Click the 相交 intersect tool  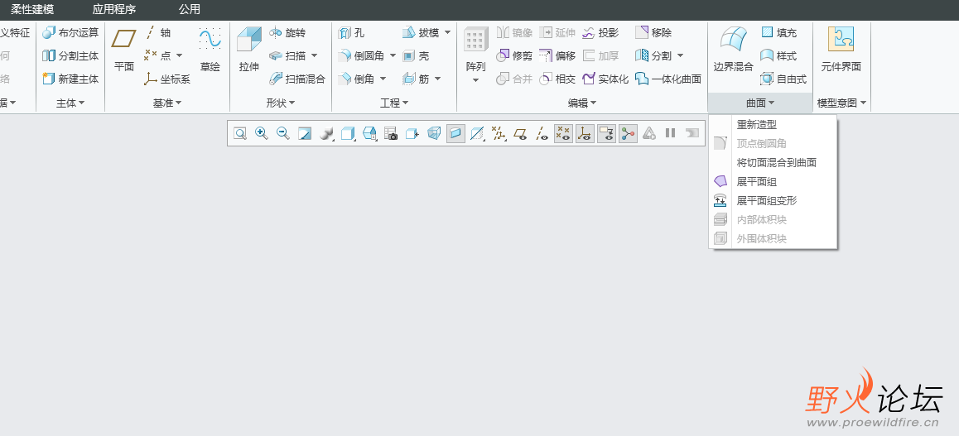click(x=557, y=79)
